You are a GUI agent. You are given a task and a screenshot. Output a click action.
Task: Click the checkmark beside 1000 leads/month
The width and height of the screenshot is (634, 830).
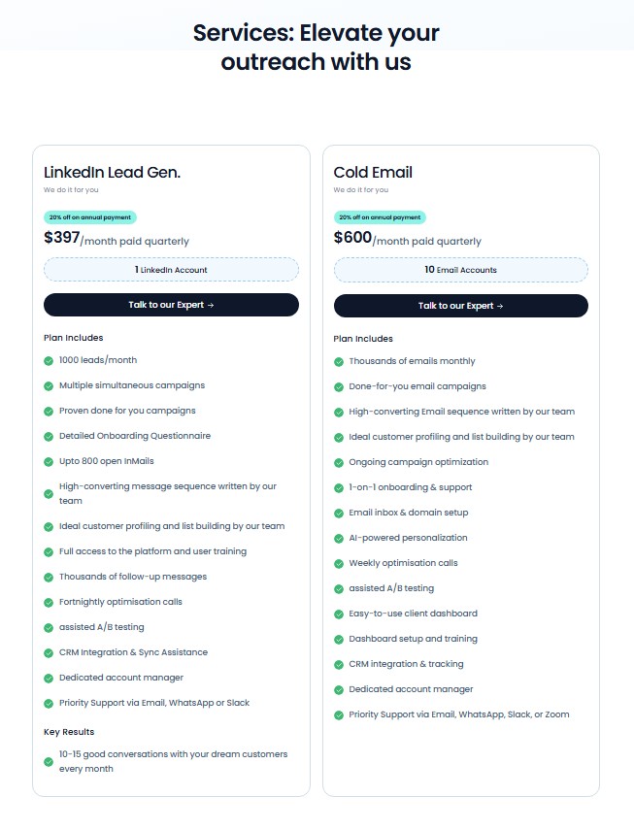pyautogui.click(x=48, y=360)
